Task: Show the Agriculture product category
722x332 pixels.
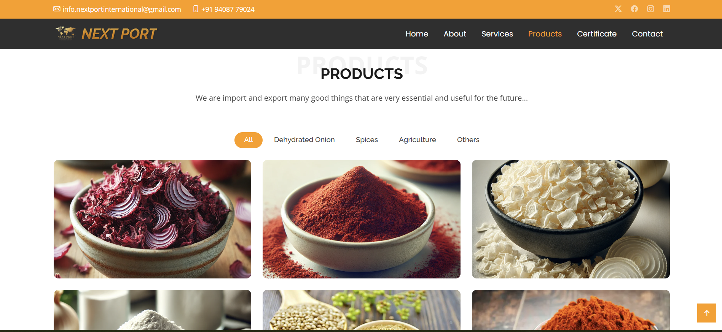Action: (418, 140)
